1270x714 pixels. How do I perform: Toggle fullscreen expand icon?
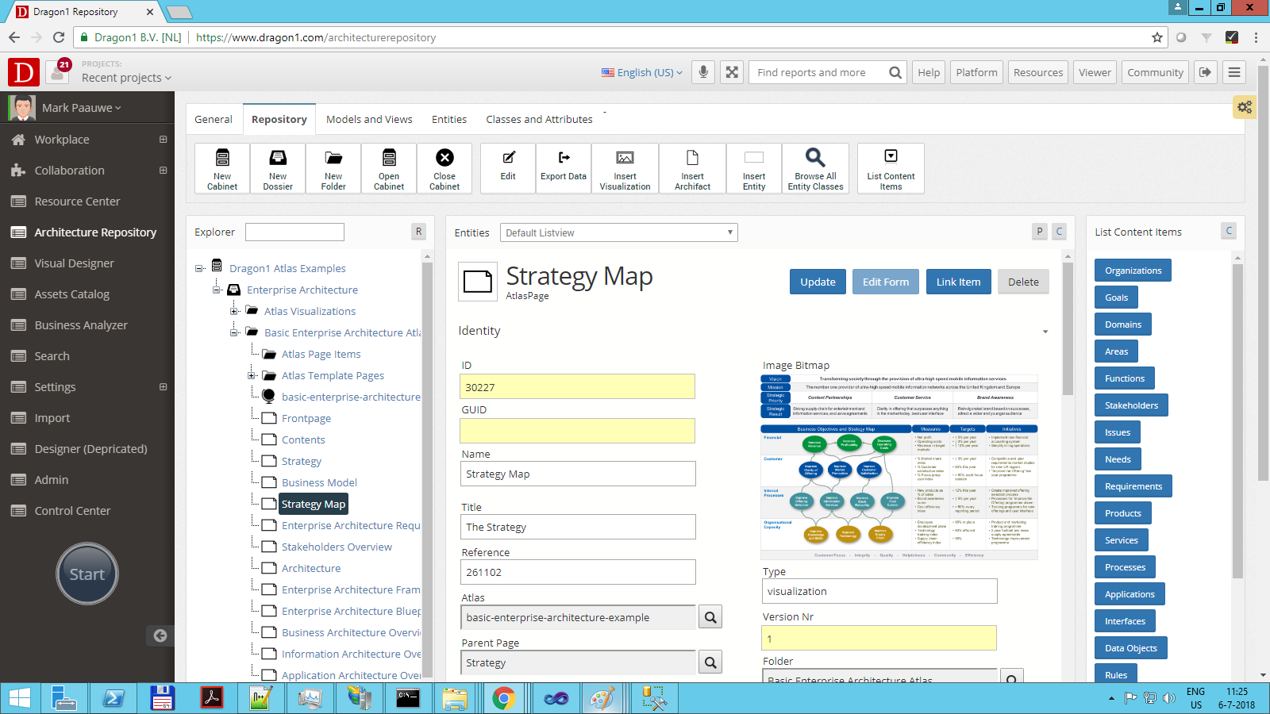point(732,72)
